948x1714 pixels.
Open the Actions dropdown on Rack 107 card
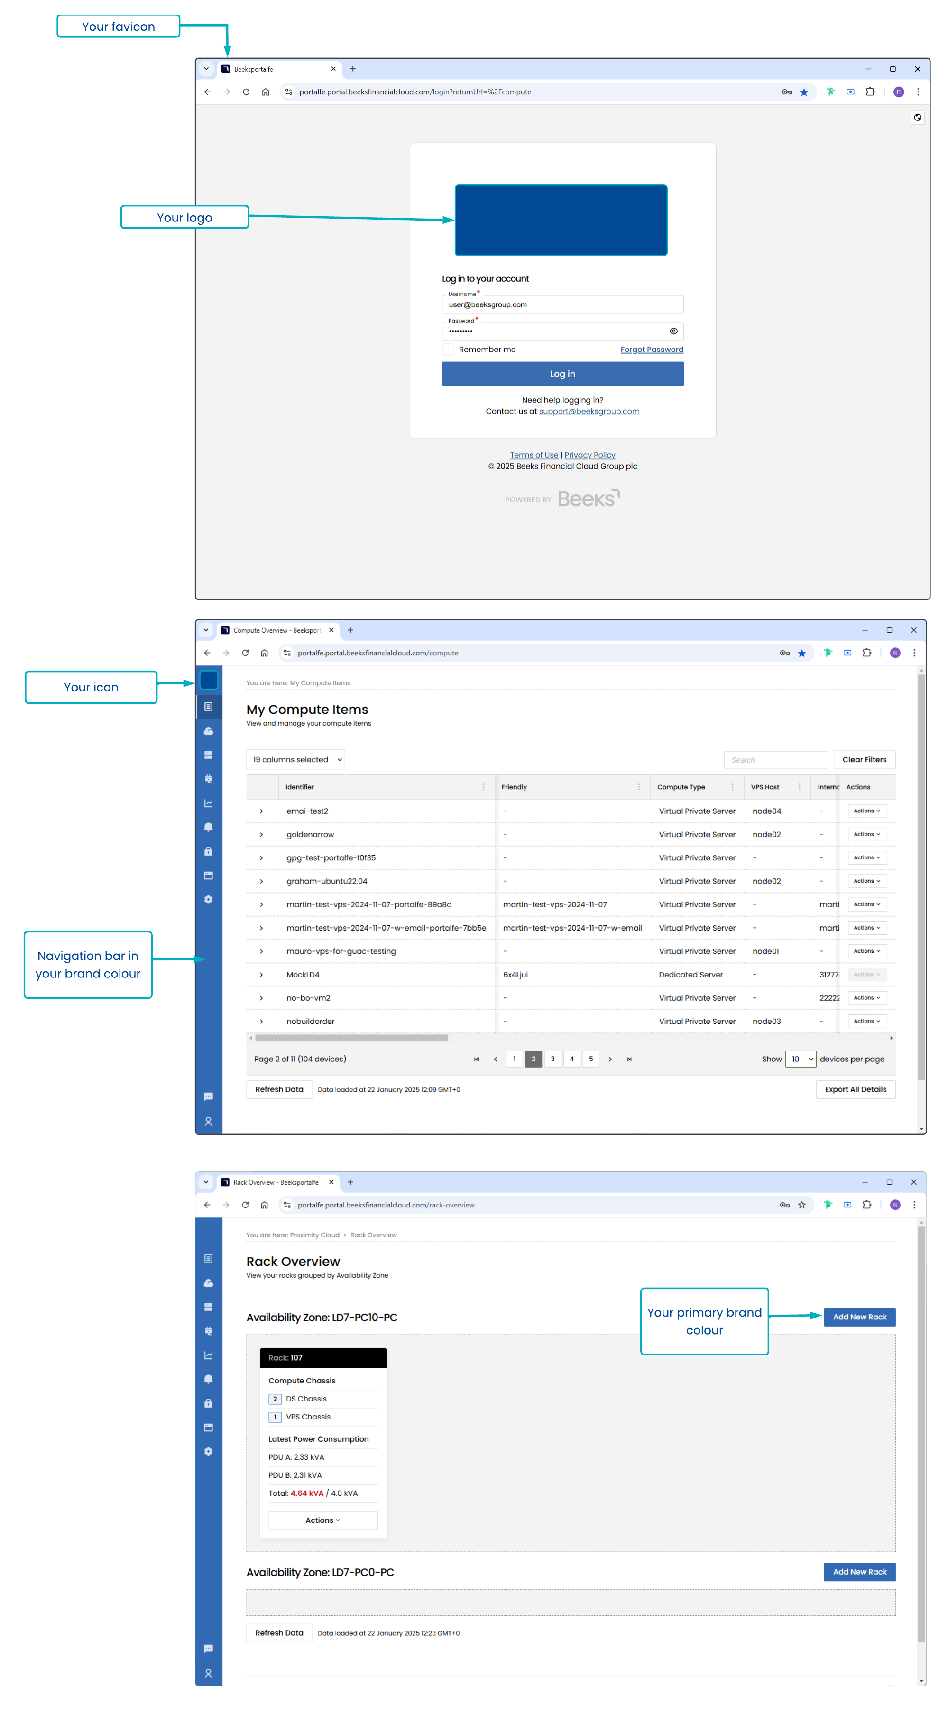click(x=322, y=1520)
